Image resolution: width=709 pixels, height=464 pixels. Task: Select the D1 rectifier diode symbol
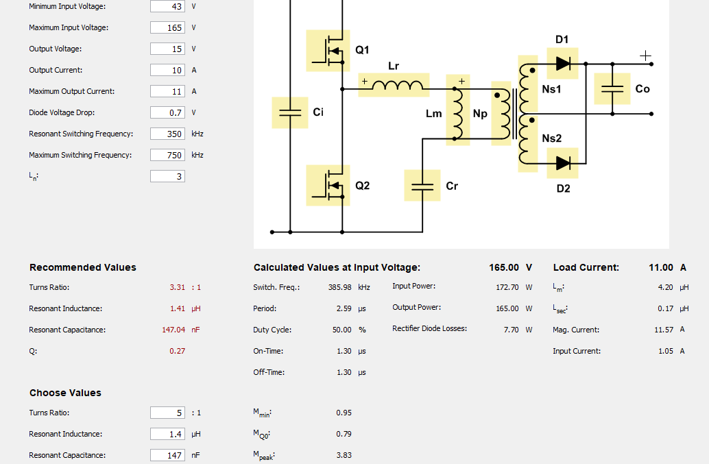(562, 63)
